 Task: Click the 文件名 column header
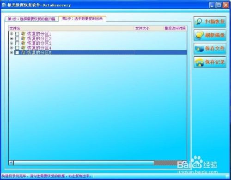[71, 28]
